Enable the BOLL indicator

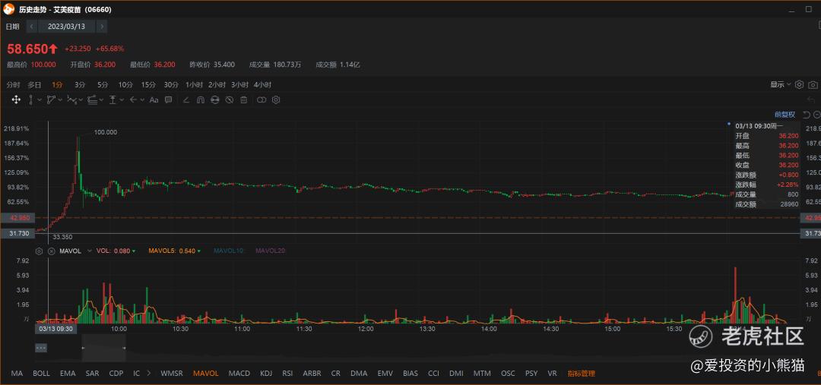coord(41,374)
